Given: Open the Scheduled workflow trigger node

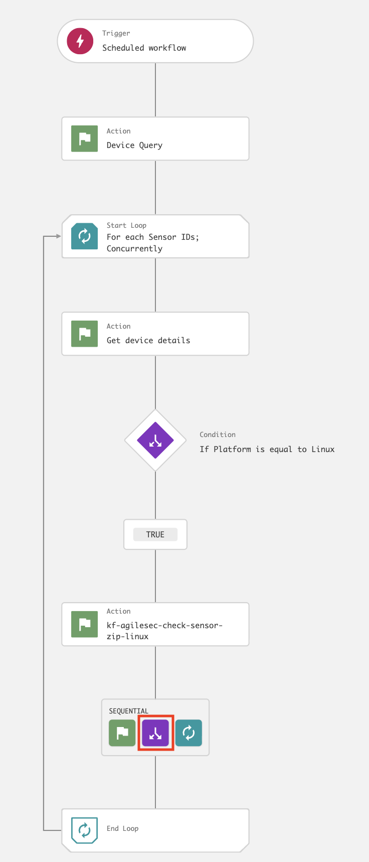Looking at the screenshot, I should click(144, 48).
